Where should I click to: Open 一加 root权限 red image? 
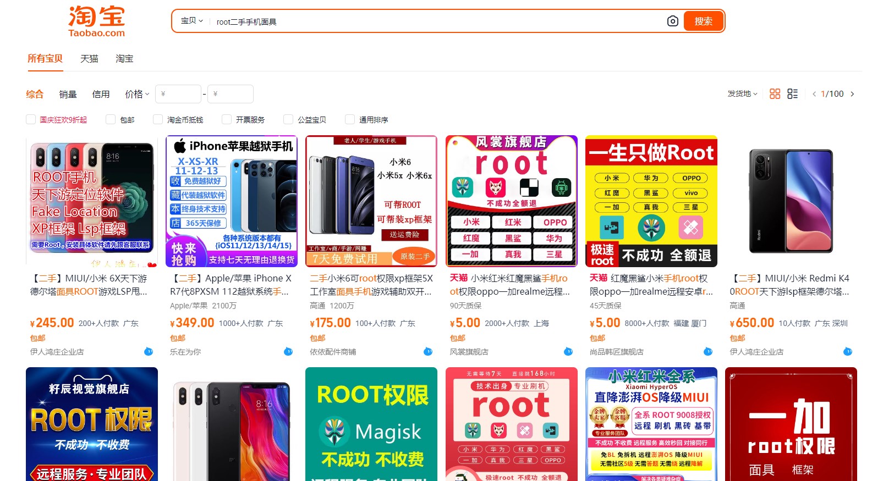791,424
